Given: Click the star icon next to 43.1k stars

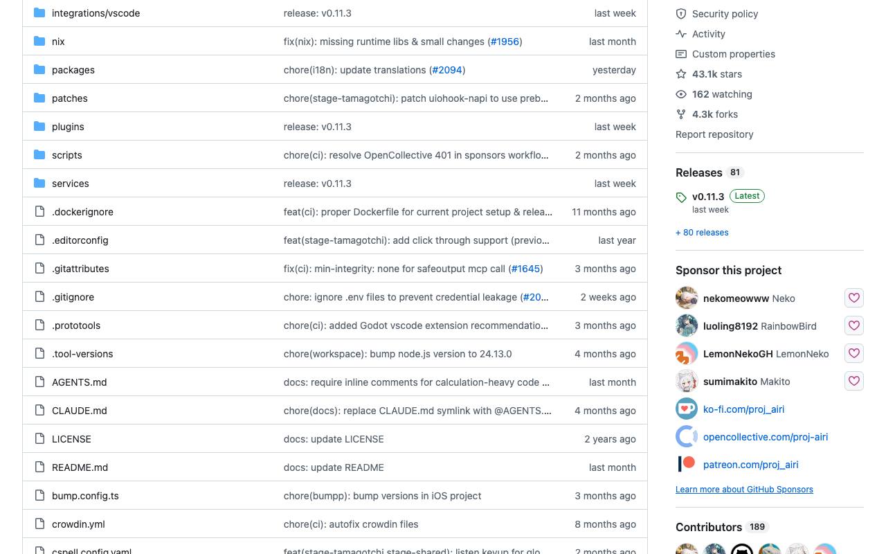Looking at the screenshot, I should point(681,74).
